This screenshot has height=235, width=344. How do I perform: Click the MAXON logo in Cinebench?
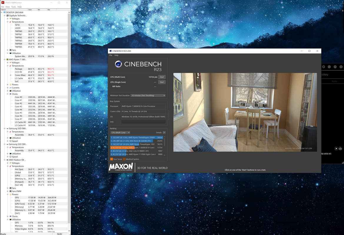[x=121, y=167]
